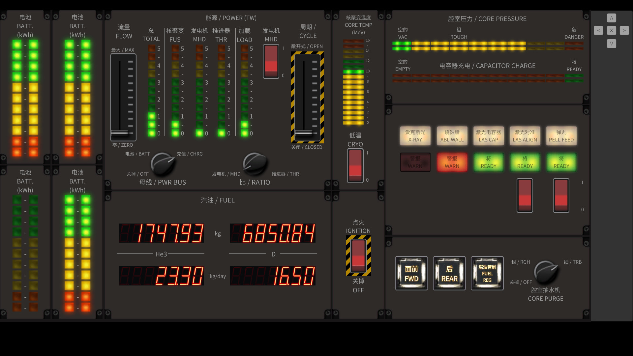The height and width of the screenshot is (356, 633).
Task: Adjust the FLOW slider handle
Action: point(119,133)
